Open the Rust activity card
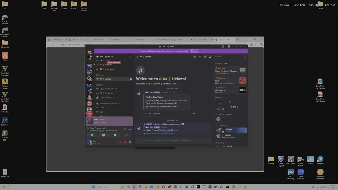The image size is (338, 190). tap(230, 80)
